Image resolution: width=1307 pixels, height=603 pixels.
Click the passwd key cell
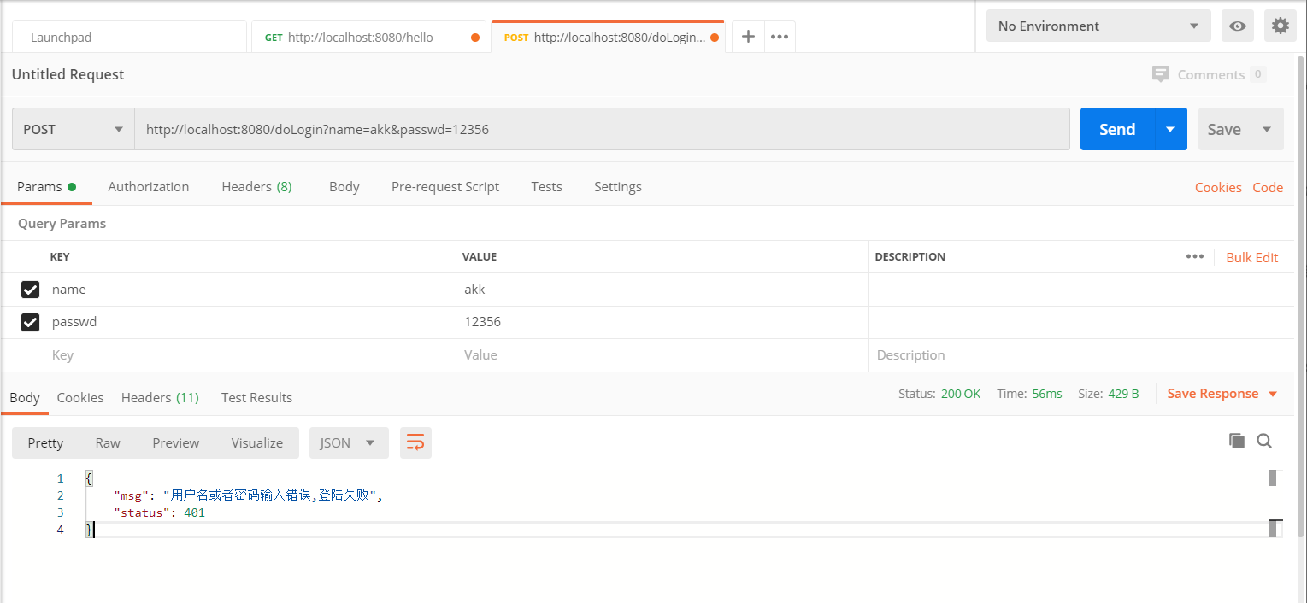(250, 322)
